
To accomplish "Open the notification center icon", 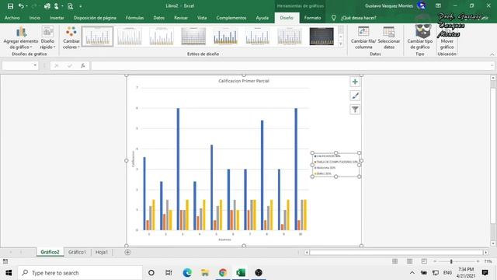I will point(485,272).
